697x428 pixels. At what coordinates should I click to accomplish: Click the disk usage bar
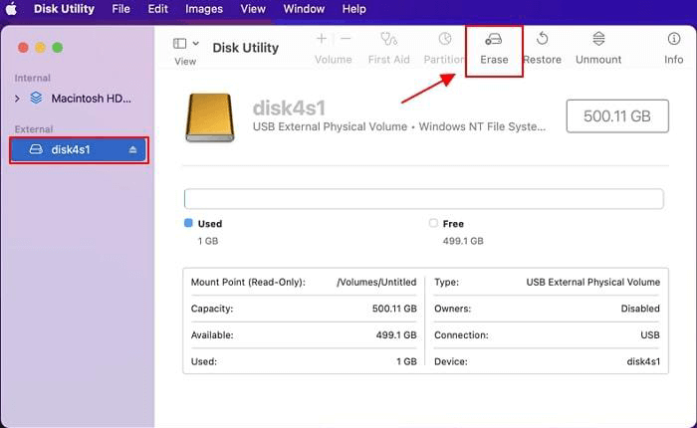423,199
